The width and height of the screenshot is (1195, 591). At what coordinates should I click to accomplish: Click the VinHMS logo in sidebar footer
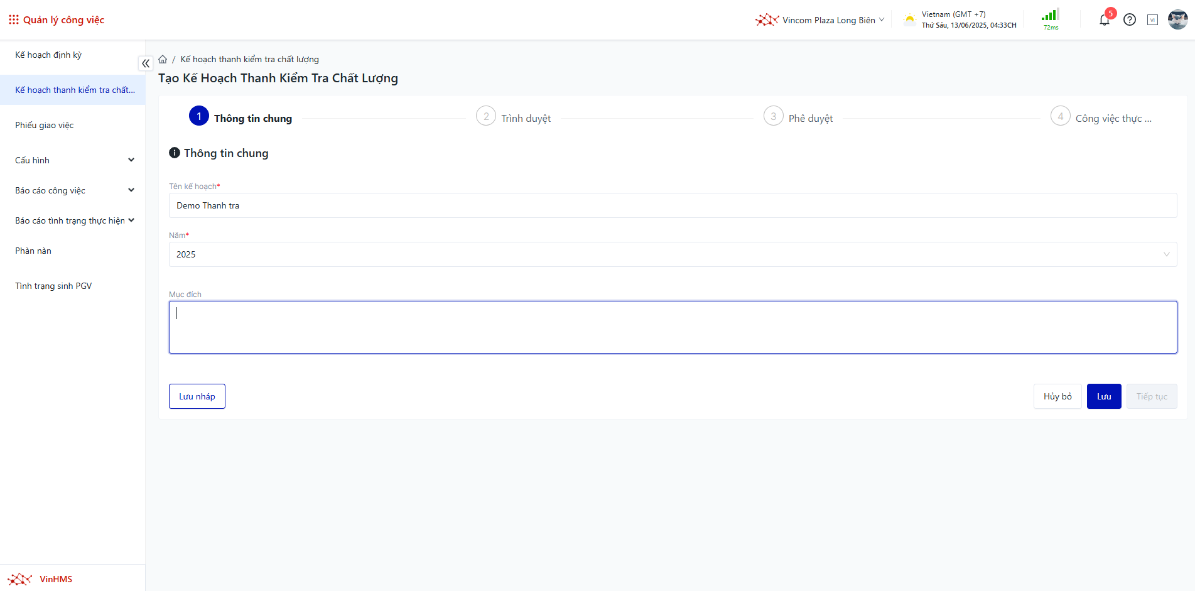tap(40, 579)
